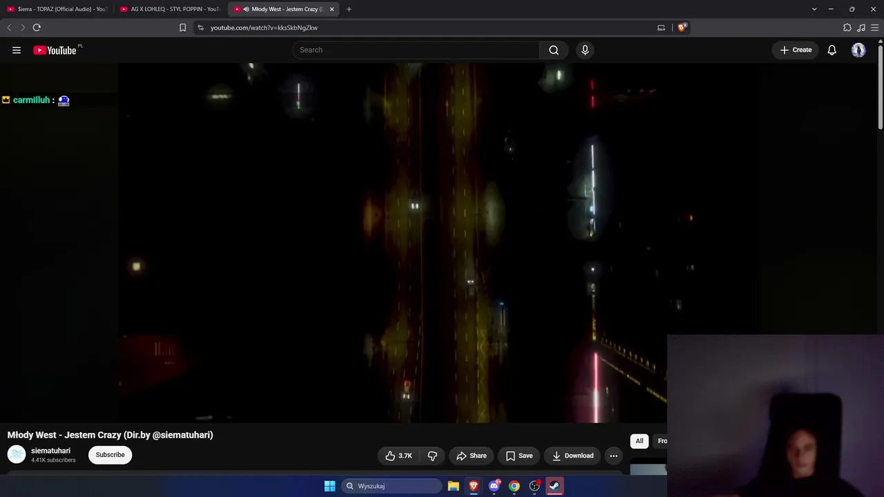Open siematuhari channel avatar
The width and height of the screenshot is (884, 497).
(x=17, y=454)
